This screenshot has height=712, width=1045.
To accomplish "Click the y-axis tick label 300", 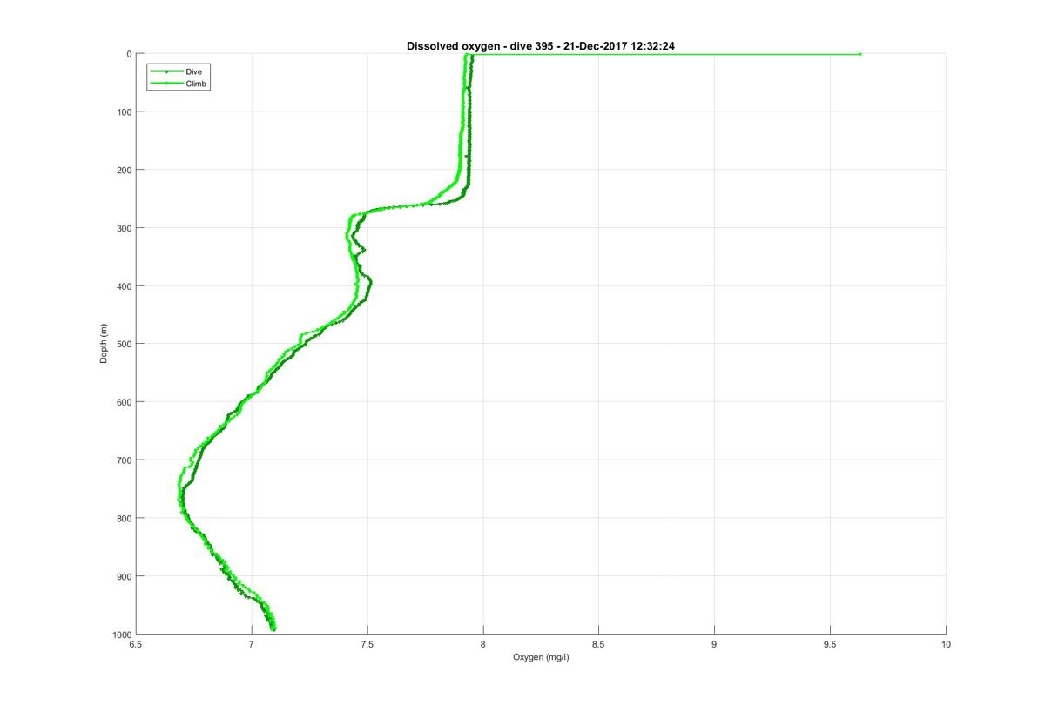I will [124, 228].
